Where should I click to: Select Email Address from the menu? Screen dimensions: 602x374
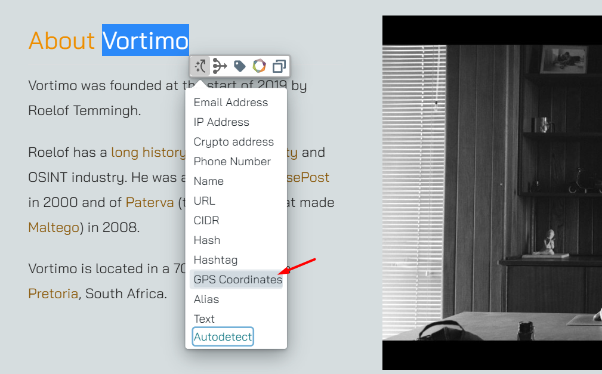point(231,103)
